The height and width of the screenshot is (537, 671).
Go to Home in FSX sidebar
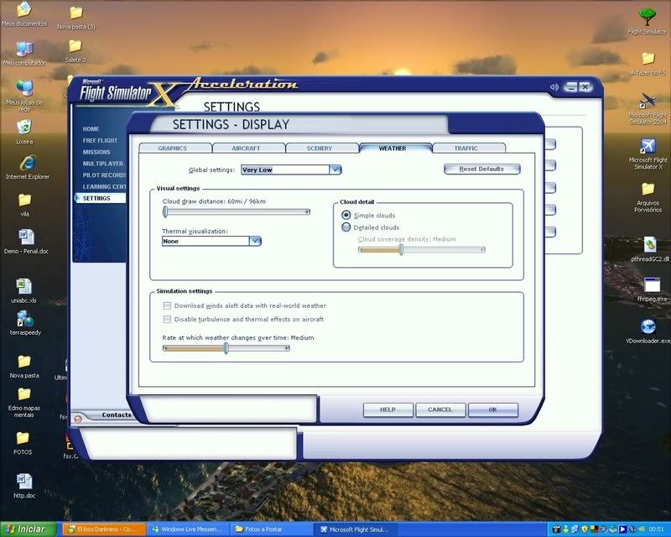coord(91,129)
